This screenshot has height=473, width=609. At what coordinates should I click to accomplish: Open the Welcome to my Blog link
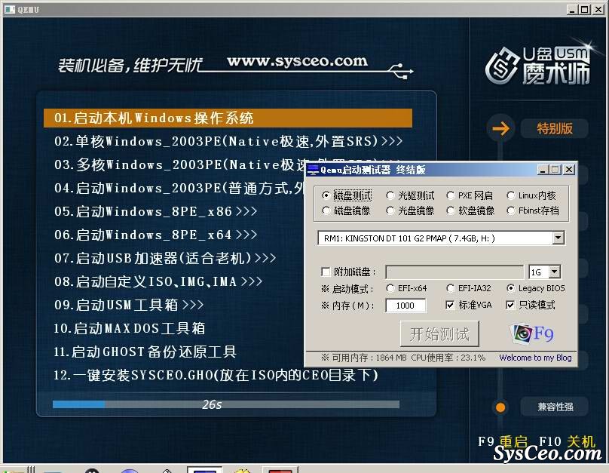[x=535, y=358]
